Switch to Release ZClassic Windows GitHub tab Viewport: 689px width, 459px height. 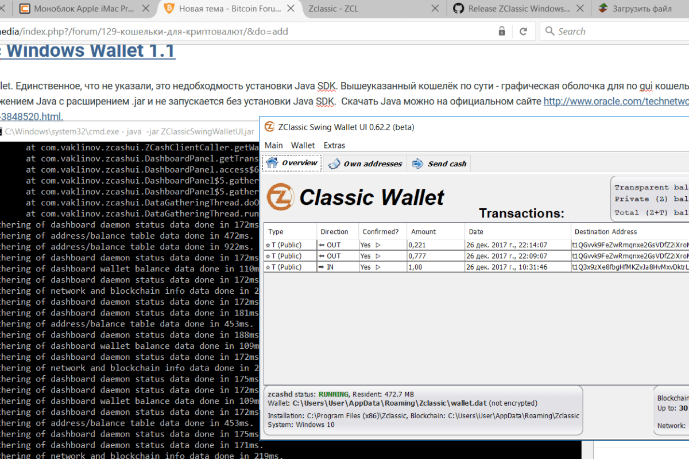[519, 9]
